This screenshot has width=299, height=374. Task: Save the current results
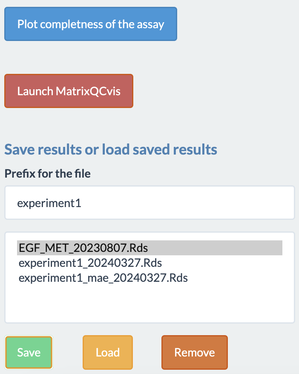(29, 352)
